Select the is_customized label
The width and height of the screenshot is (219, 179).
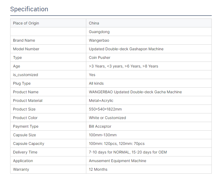coord(26,75)
